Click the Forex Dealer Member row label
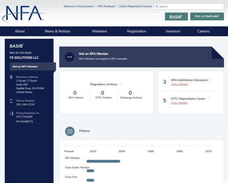The height and width of the screenshot is (183, 228). (77, 167)
